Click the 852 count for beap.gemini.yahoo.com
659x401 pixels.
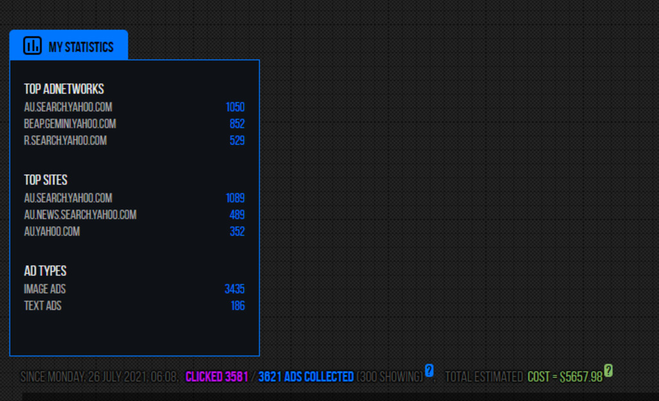point(237,124)
